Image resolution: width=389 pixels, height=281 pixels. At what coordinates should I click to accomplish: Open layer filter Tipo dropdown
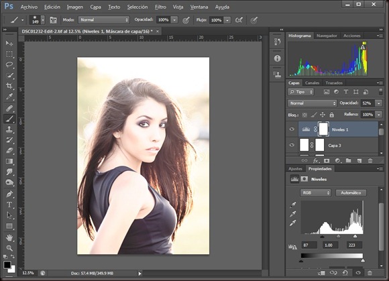point(300,92)
